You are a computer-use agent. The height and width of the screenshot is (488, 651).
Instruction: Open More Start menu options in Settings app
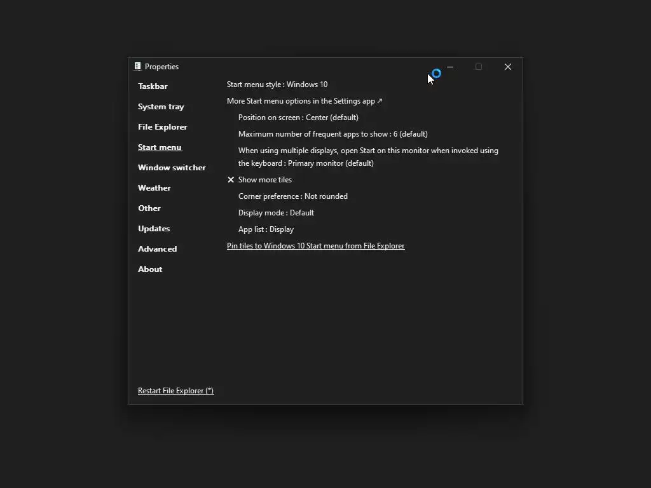coord(305,101)
